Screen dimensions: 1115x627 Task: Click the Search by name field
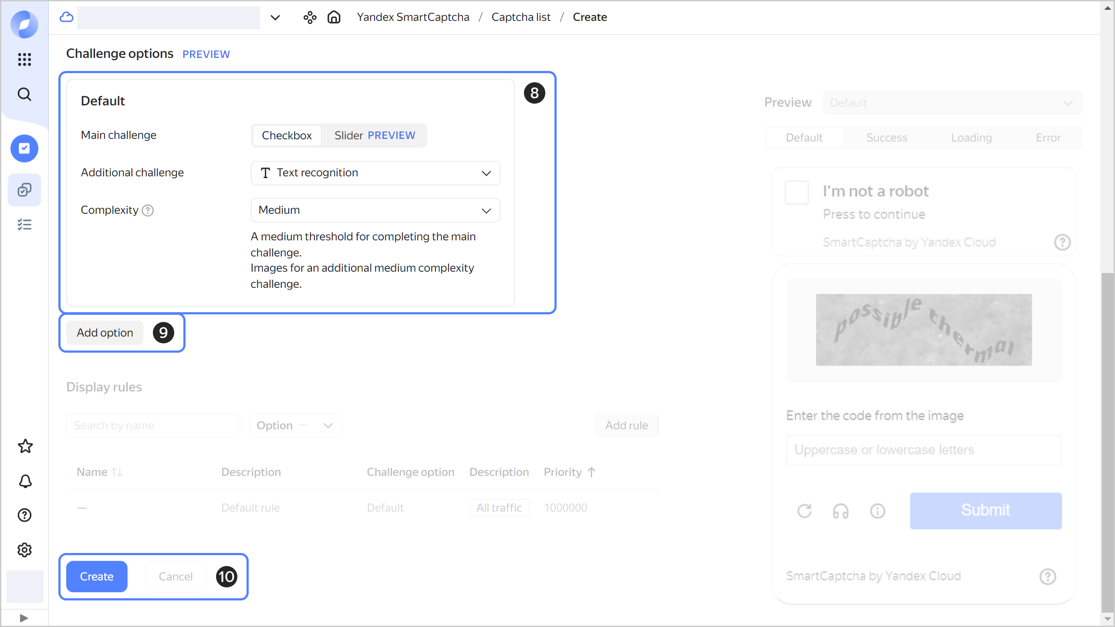click(153, 425)
